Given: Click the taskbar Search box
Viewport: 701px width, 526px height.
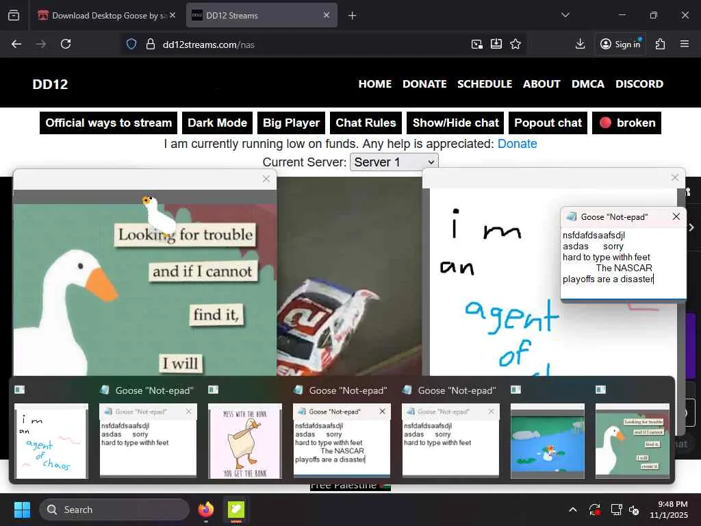Looking at the screenshot, I should (114, 510).
